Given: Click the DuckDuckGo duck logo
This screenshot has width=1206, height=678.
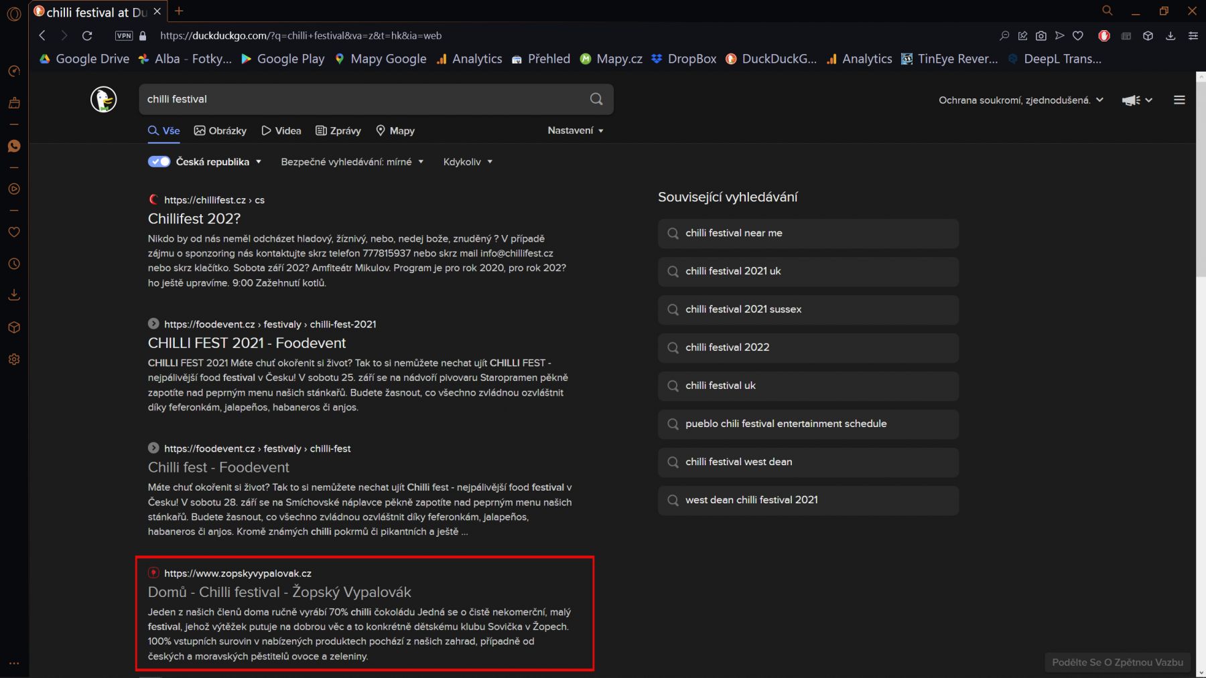Looking at the screenshot, I should pyautogui.click(x=103, y=100).
